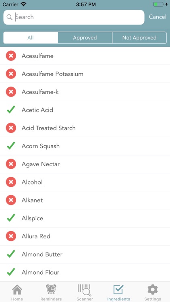Open the Home tab icon
This screenshot has width=170, height=302.
pos(17,290)
